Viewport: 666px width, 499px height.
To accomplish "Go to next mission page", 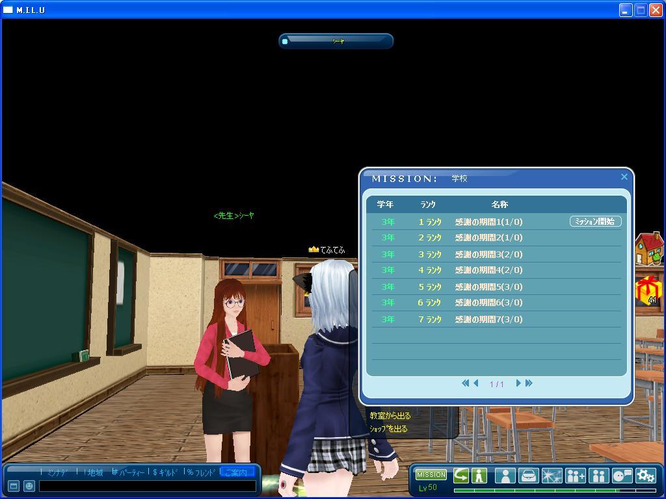I will tap(518, 383).
